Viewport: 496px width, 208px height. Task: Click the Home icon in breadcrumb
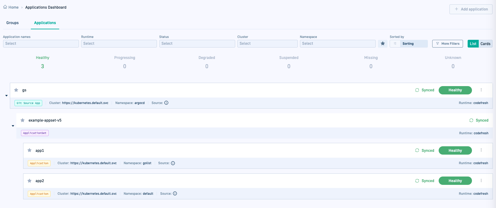pos(5,7)
